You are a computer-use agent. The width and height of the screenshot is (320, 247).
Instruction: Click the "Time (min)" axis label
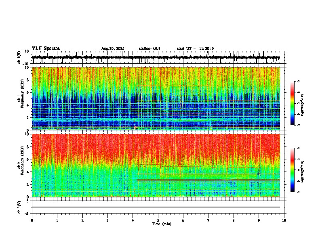162,224
